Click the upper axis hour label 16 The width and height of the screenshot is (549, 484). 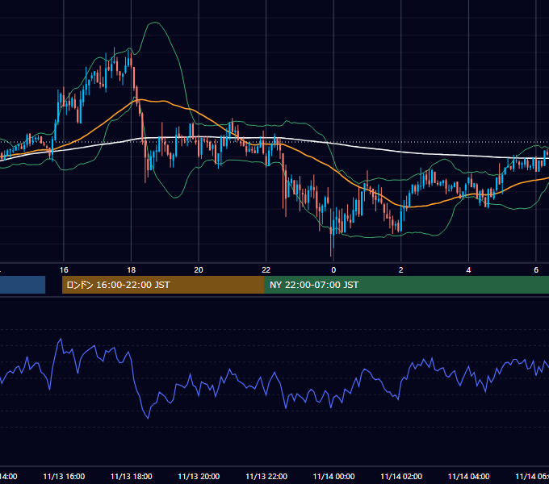(x=64, y=270)
